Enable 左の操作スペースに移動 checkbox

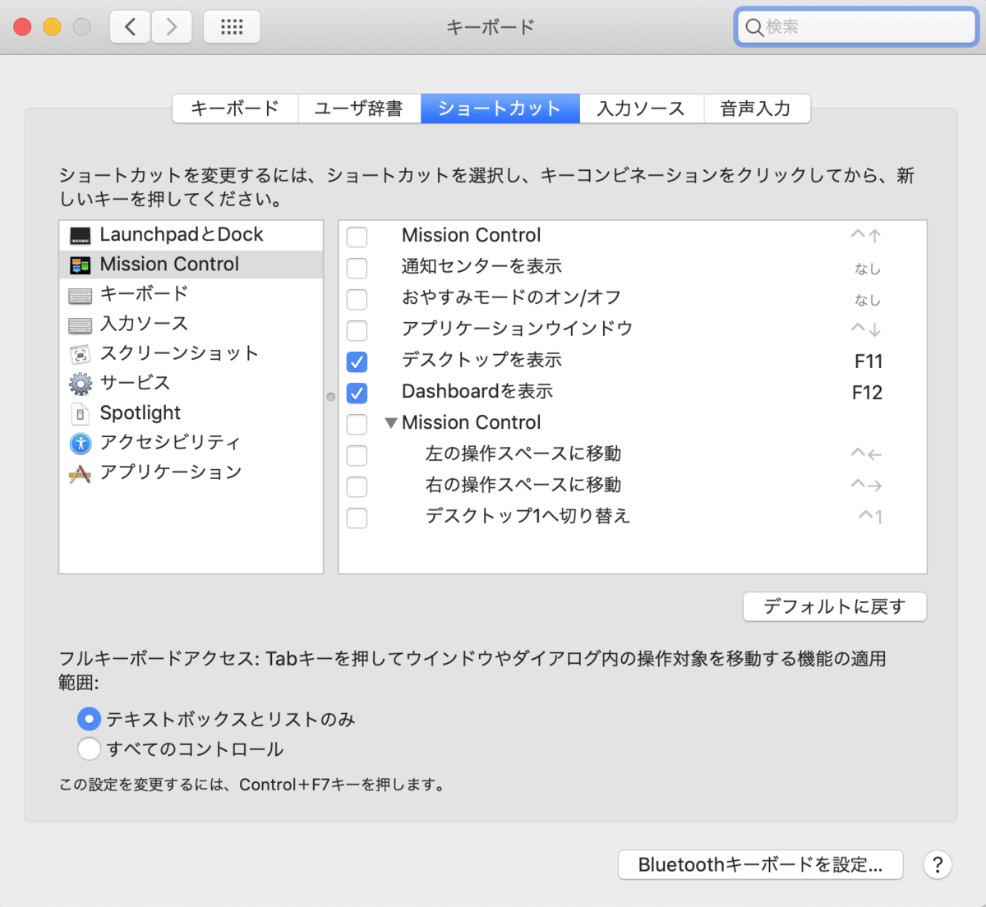tap(357, 455)
